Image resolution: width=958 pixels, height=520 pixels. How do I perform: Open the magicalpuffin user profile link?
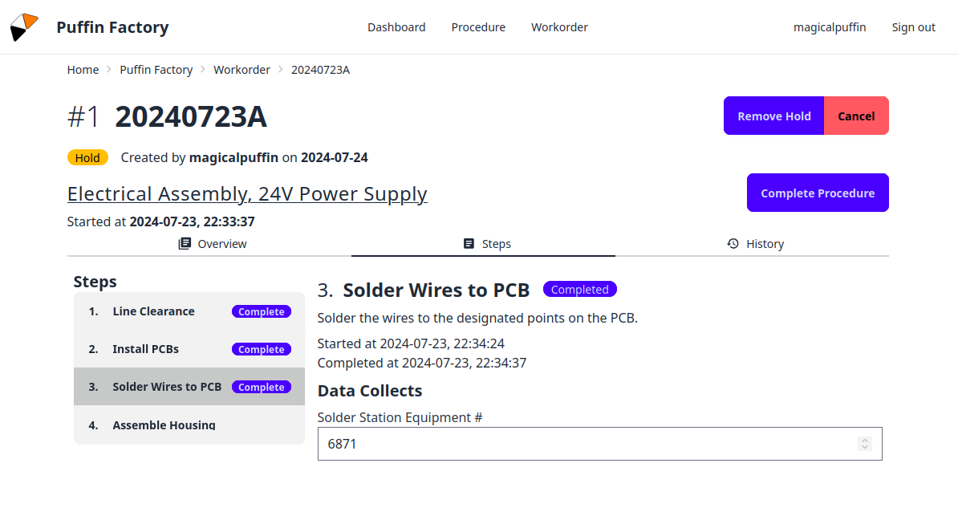[x=830, y=27]
